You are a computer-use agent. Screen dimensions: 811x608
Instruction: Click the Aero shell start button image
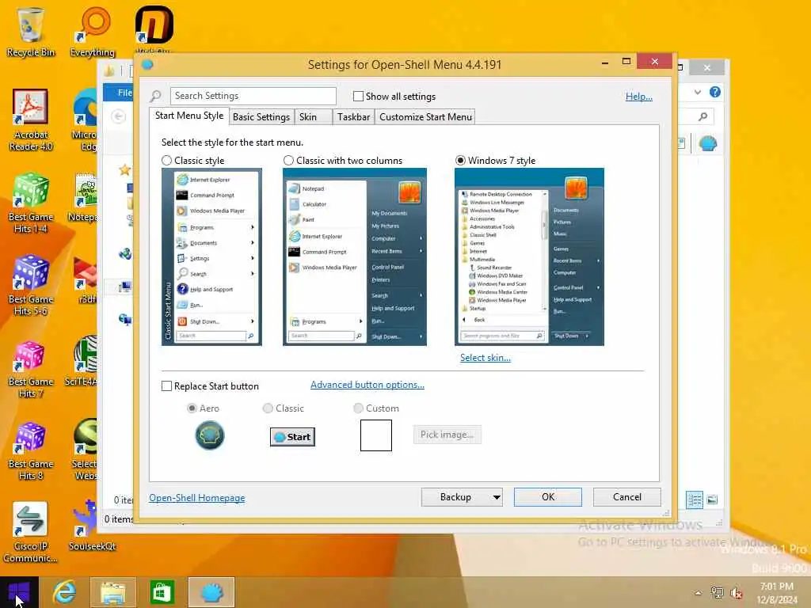tap(209, 435)
